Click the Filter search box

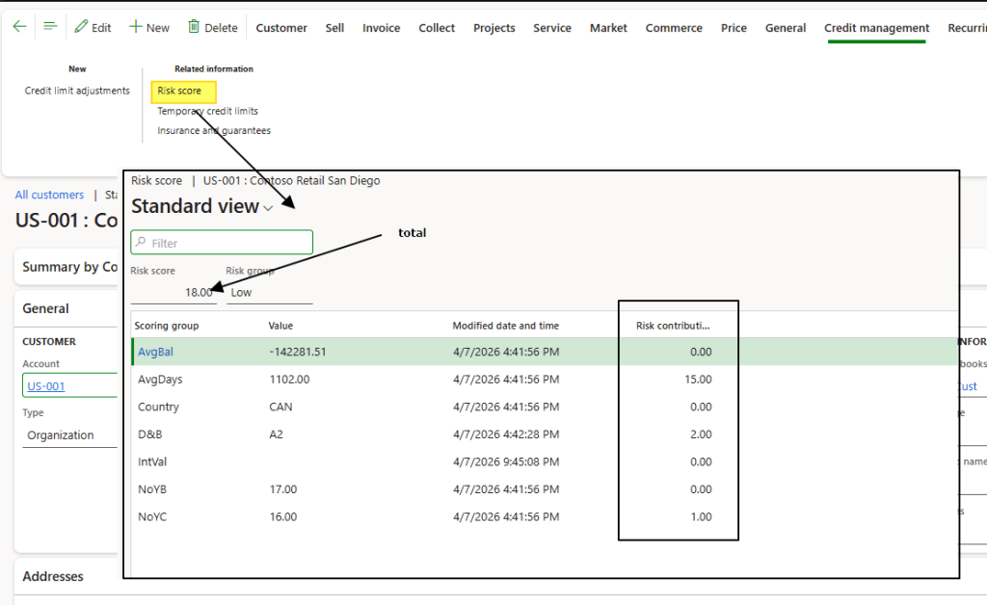tap(222, 243)
